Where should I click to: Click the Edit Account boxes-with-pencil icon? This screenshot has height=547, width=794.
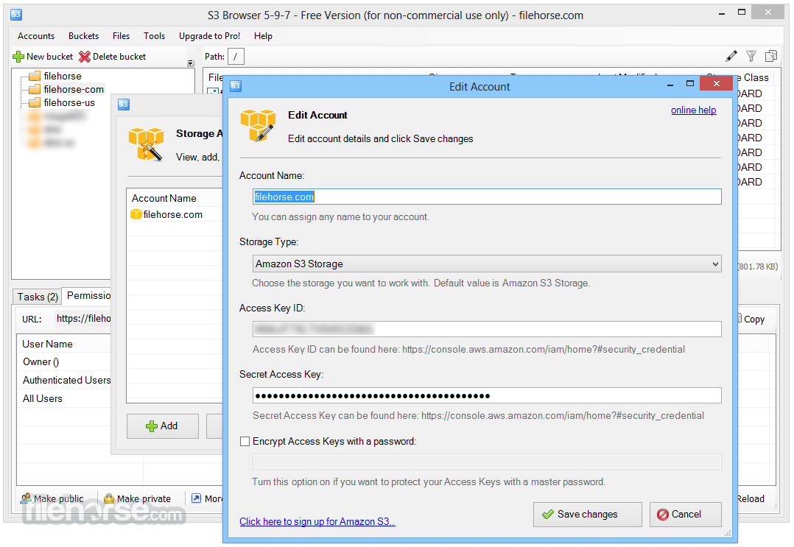(x=259, y=125)
